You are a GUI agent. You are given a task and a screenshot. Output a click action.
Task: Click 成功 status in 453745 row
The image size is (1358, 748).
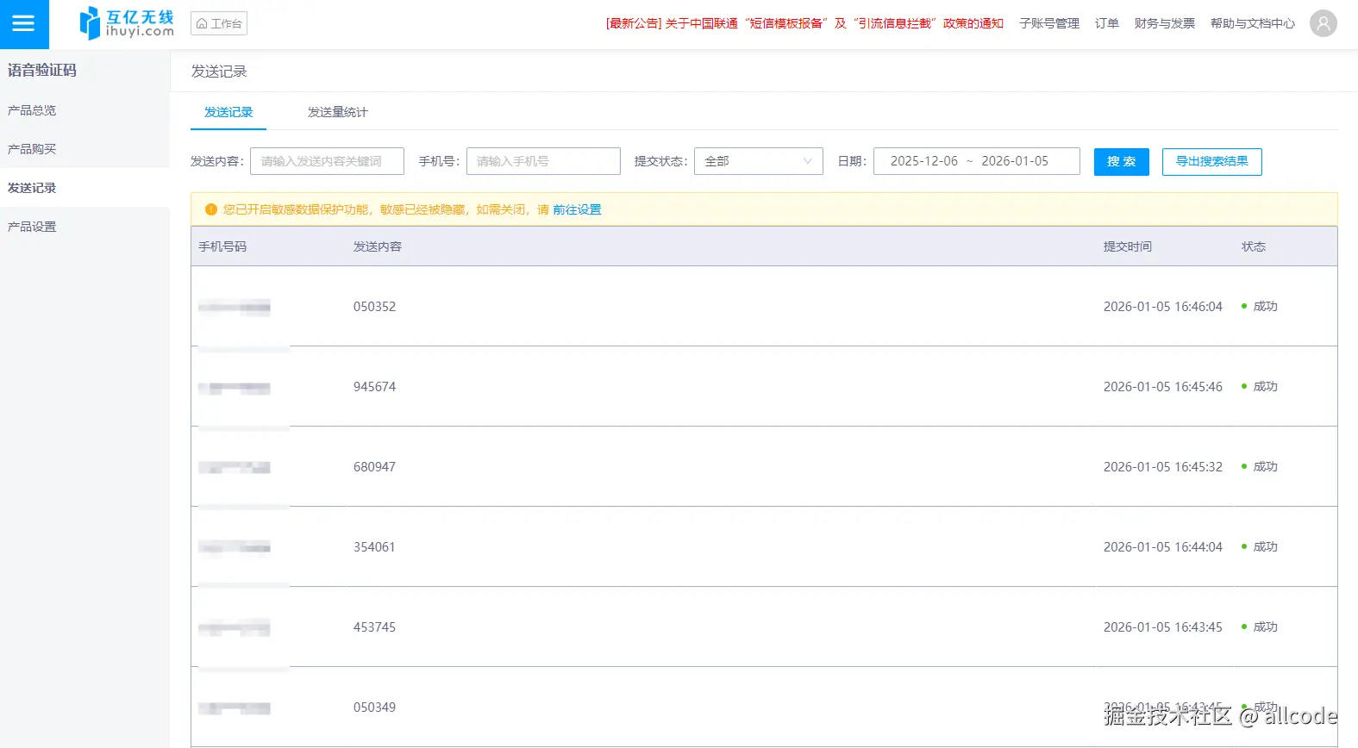(1265, 627)
